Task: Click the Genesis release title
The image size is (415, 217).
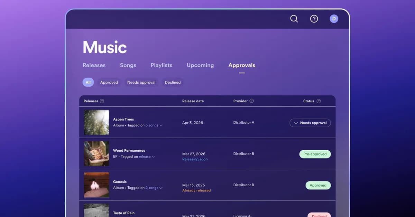Action: pyautogui.click(x=120, y=182)
